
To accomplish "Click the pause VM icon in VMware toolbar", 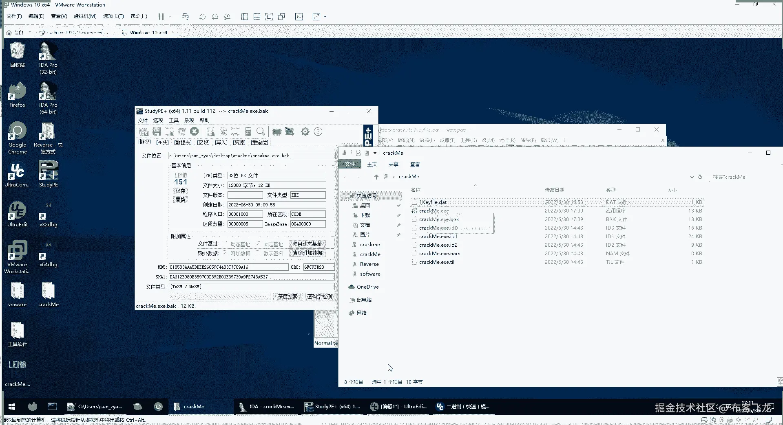I will (161, 17).
